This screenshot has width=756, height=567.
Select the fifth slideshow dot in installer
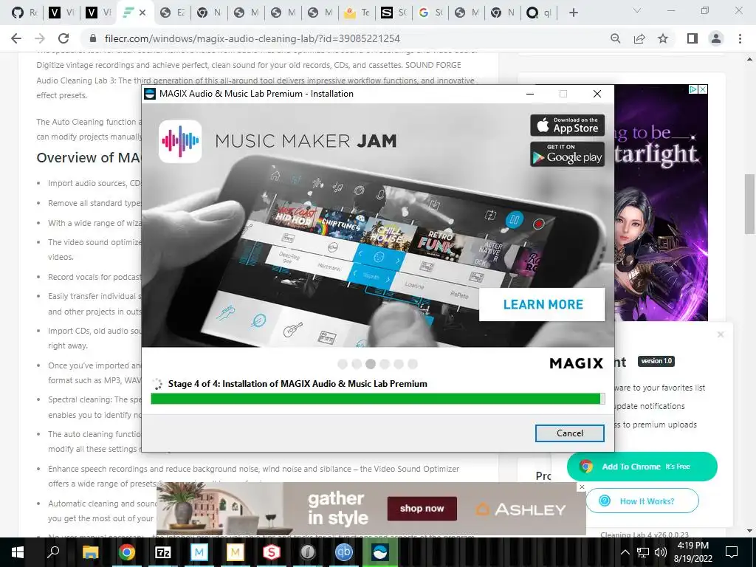click(398, 364)
